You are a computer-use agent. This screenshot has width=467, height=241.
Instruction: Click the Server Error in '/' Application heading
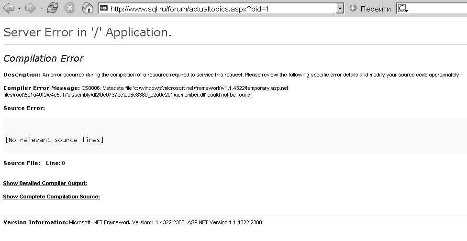coord(88,33)
